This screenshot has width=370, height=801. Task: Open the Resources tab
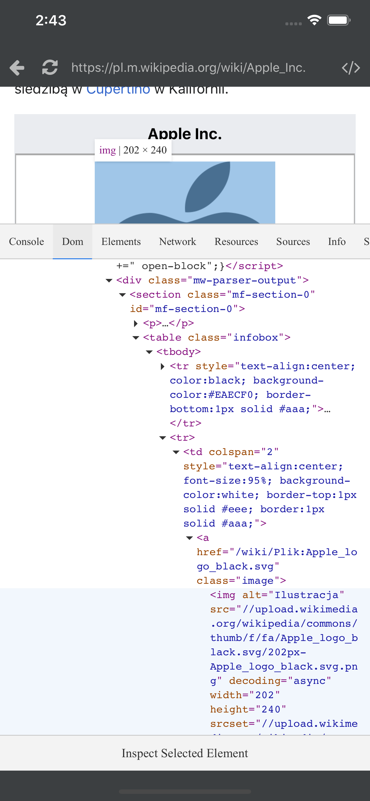(x=236, y=242)
